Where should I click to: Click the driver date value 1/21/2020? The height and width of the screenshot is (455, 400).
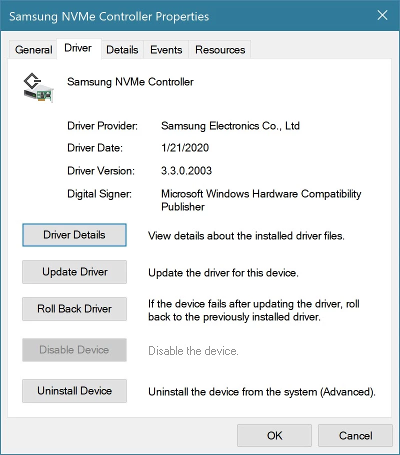[185, 147]
